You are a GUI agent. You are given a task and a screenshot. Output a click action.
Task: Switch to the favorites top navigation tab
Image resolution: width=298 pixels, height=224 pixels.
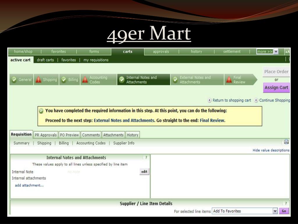pos(58,52)
